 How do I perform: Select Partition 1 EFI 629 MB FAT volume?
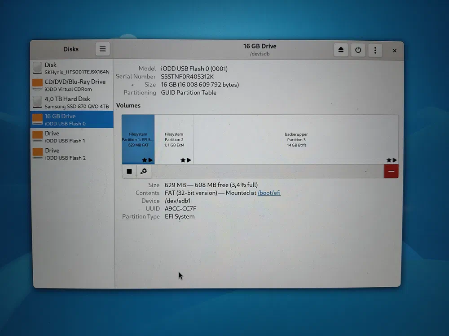coord(138,139)
